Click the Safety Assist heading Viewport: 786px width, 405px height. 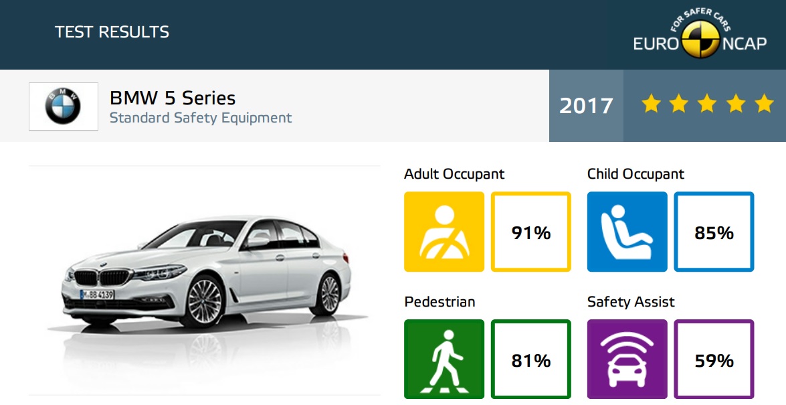(x=631, y=302)
